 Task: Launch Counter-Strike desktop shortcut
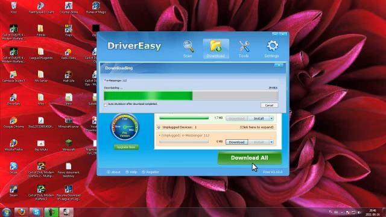click(x=69, y=7)
